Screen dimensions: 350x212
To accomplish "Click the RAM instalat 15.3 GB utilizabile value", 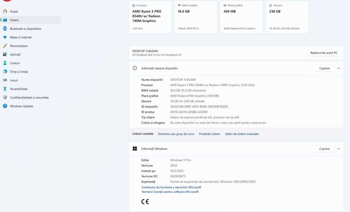I will (x=188, y=90).
